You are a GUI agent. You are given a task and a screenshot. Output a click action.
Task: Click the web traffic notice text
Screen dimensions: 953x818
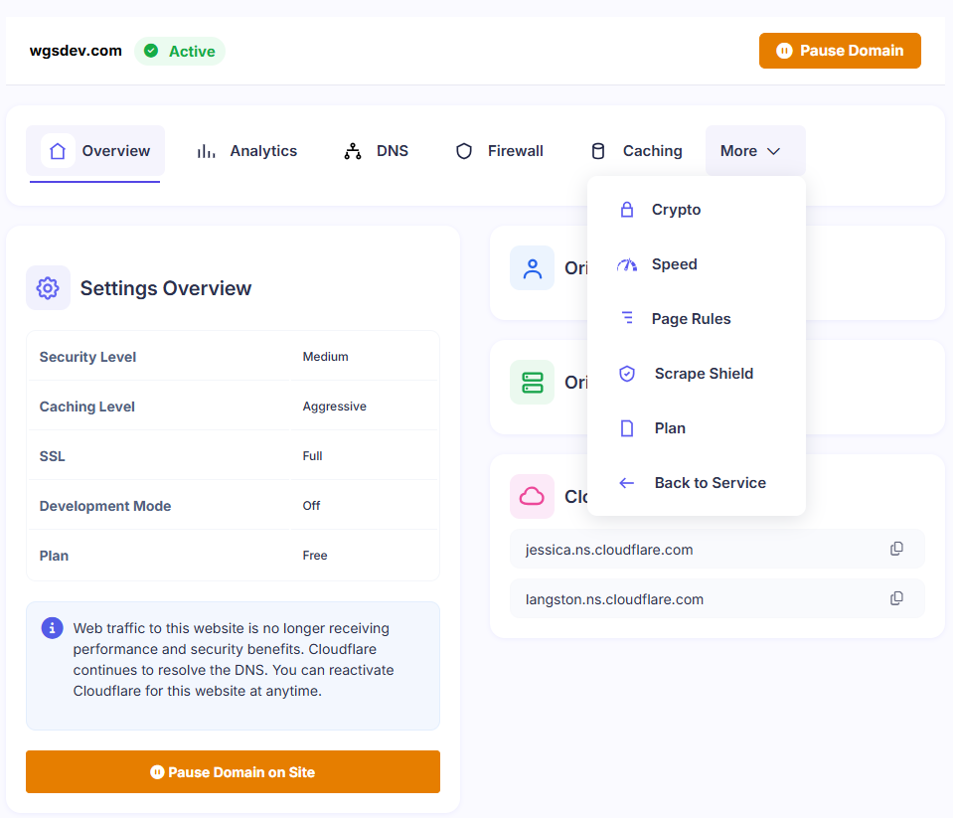coord(234,659)
